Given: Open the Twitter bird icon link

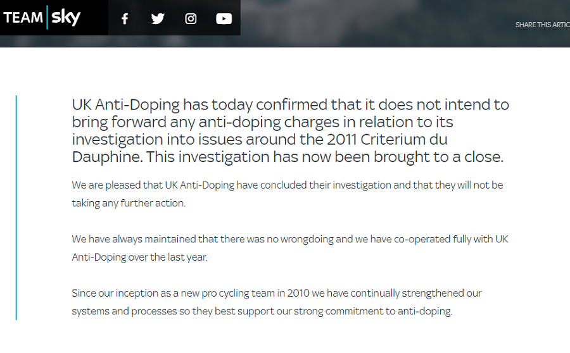Looking at the screenshot, I should [x=158, y=18].
